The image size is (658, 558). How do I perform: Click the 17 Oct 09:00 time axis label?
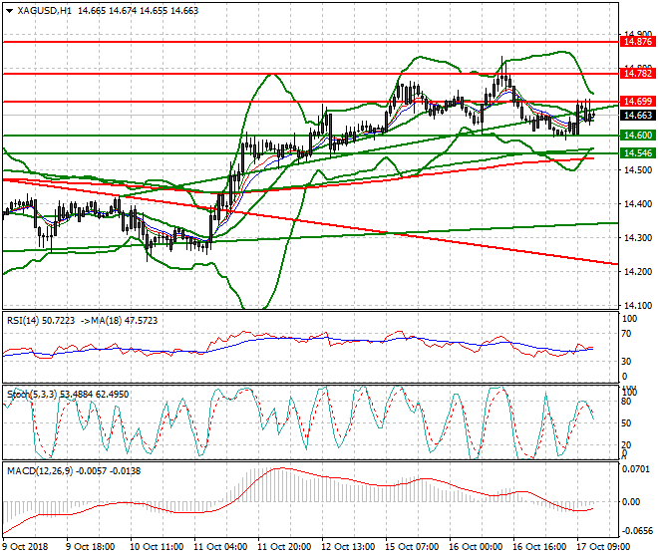[603, 547]
